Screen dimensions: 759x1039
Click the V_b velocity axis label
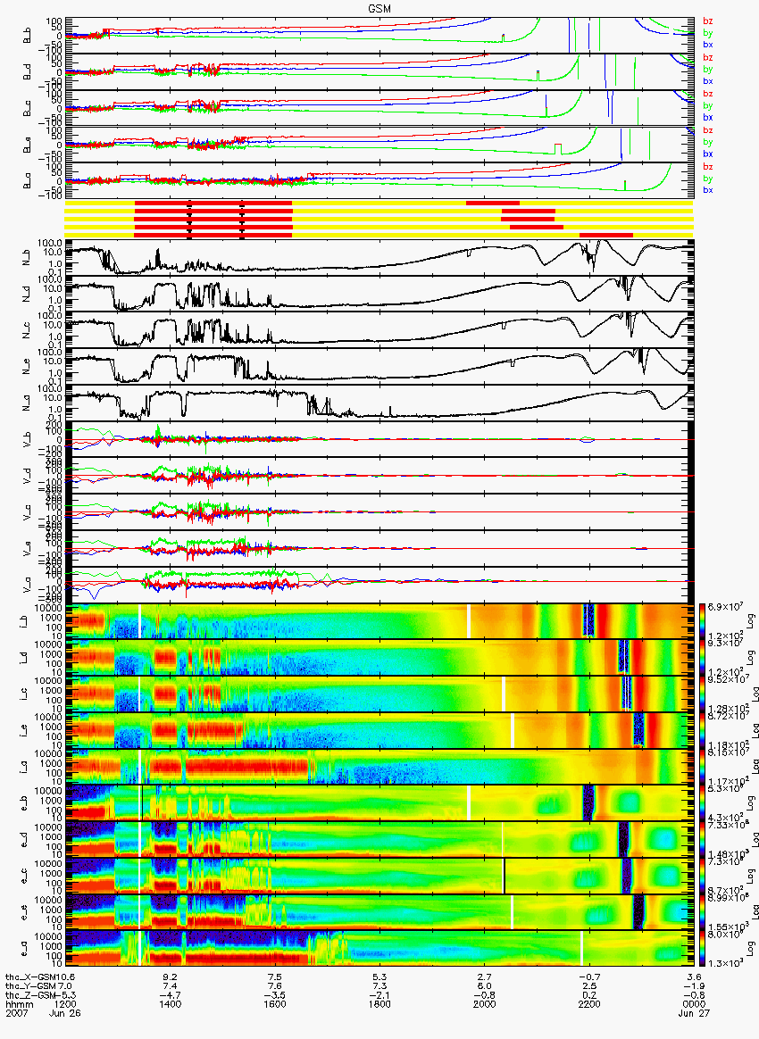[28, 439]
